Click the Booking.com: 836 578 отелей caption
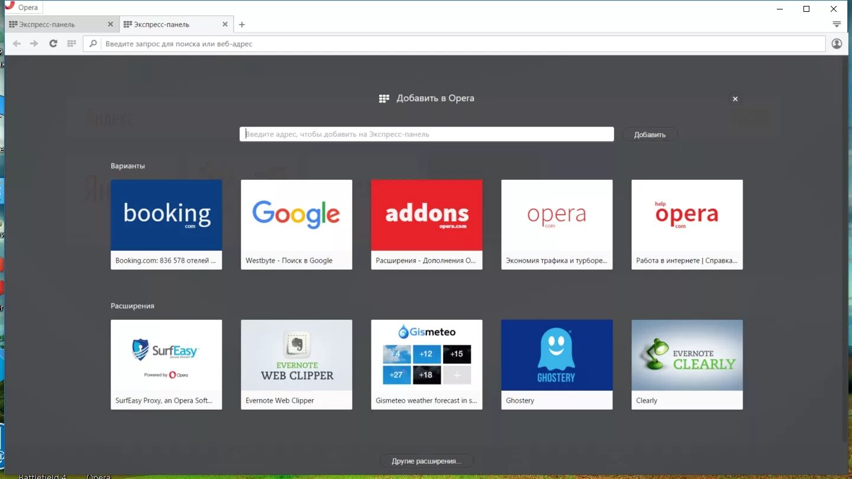Image resolution: width=852 pixels, height=479 pixels. 166,260
